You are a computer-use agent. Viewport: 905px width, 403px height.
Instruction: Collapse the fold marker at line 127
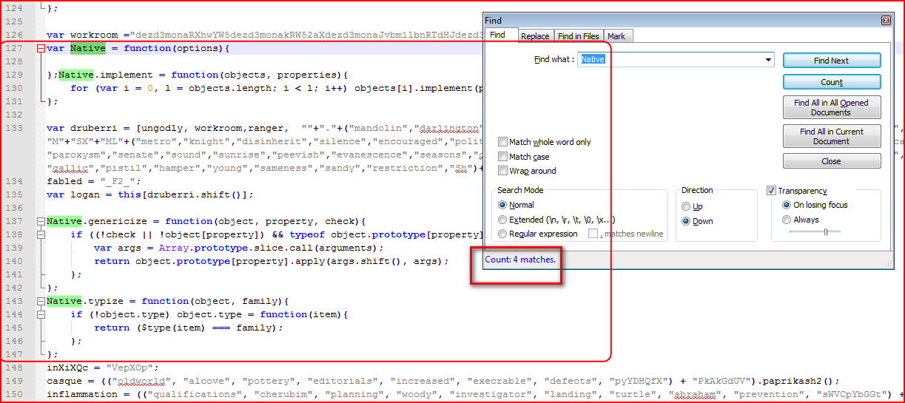pos(40,49)
